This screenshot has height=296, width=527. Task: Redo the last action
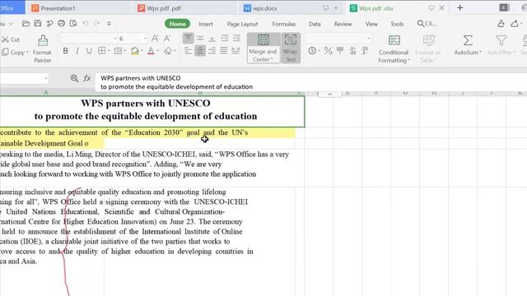click(97, 24)
